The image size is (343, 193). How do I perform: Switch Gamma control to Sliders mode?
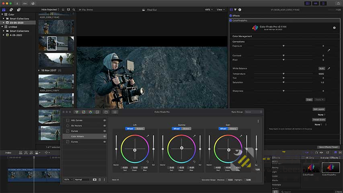click(x=186, y=129)
